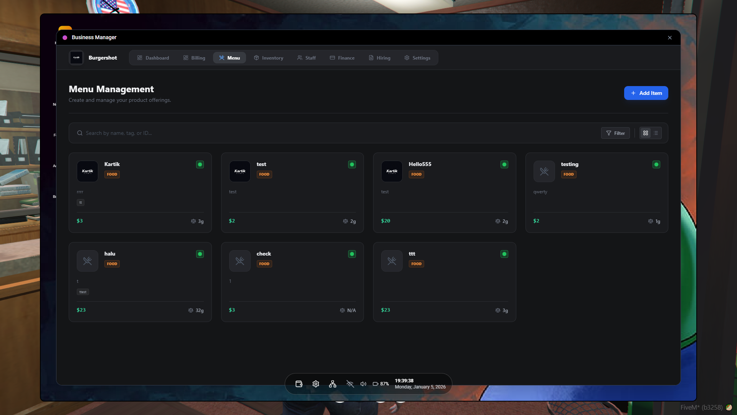The width and height of the screenshot is (737, 415).
Task: Click the grid view icon
Action: click(x=646, y=133)
